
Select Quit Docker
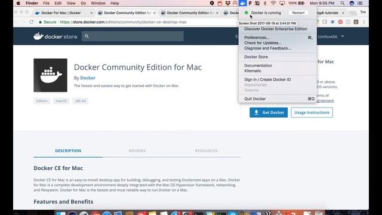point(255,99)
